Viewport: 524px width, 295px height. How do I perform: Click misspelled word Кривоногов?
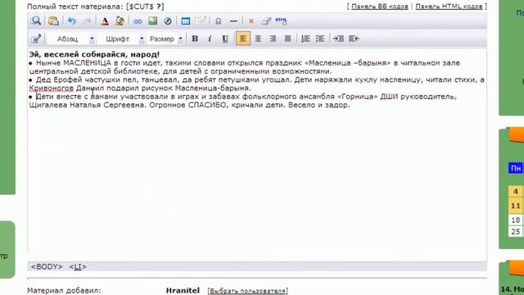[51, 88]
